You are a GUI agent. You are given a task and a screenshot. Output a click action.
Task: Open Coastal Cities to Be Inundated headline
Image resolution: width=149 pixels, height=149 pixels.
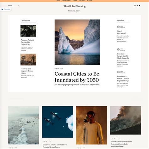click(77, 77)
